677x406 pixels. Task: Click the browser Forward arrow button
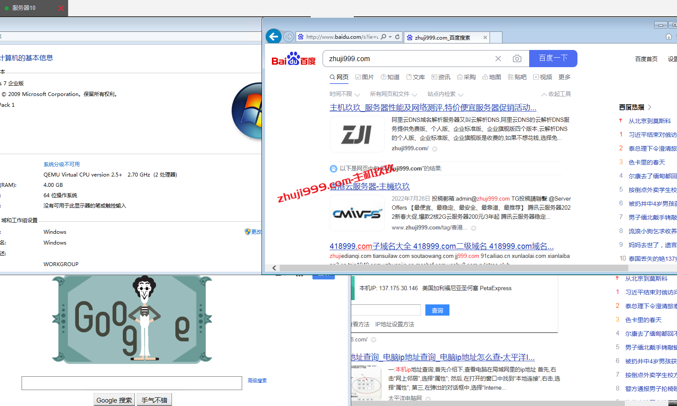[289, 37]
